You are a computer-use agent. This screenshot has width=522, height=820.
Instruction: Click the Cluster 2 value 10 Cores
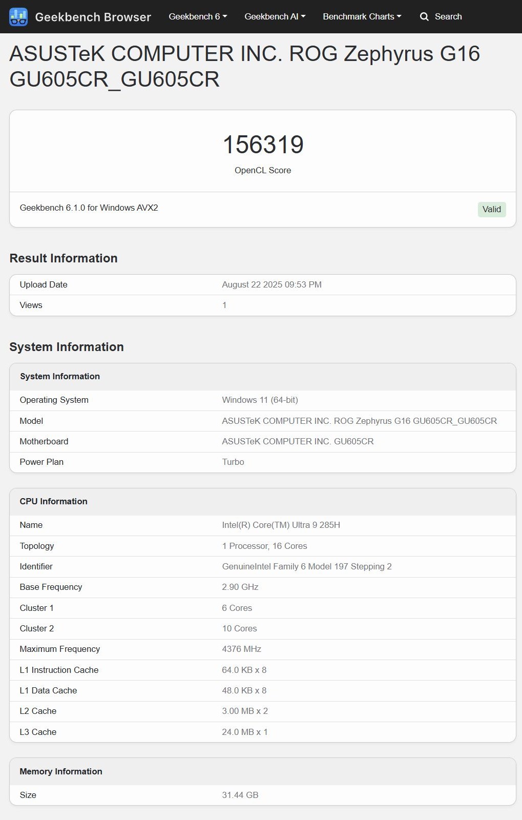(239, 628)
